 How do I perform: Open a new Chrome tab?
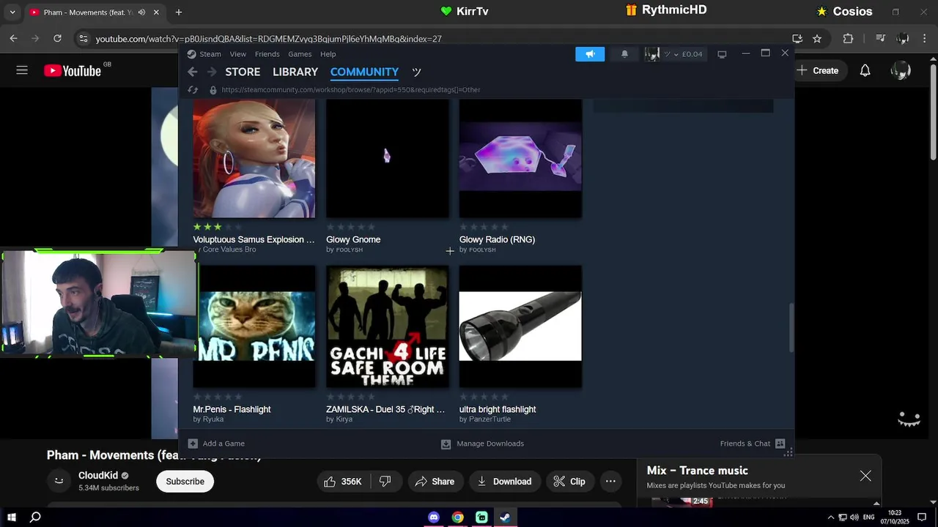178,12
